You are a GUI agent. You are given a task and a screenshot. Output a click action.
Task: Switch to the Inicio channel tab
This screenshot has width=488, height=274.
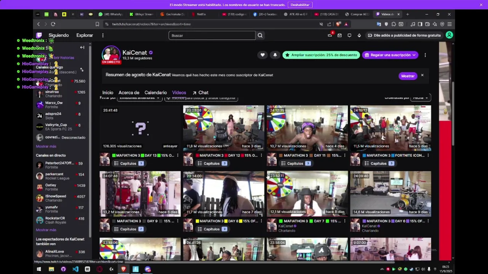[x=108, y=92]
